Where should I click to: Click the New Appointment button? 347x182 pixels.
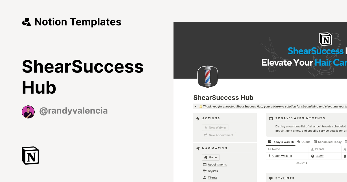[x=219, y=135]
